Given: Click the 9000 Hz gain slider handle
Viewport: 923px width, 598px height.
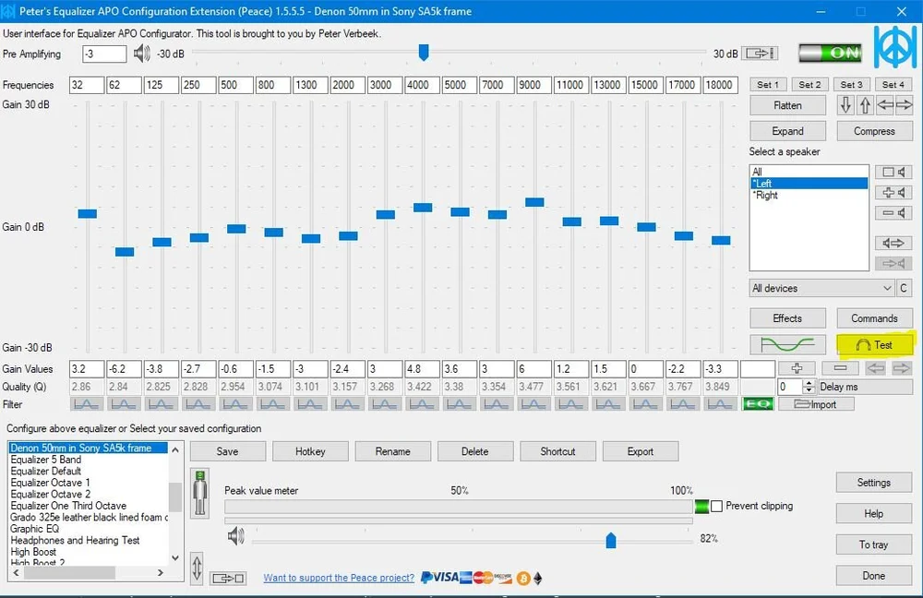Looking at the screenshot, I should [534, 202].
